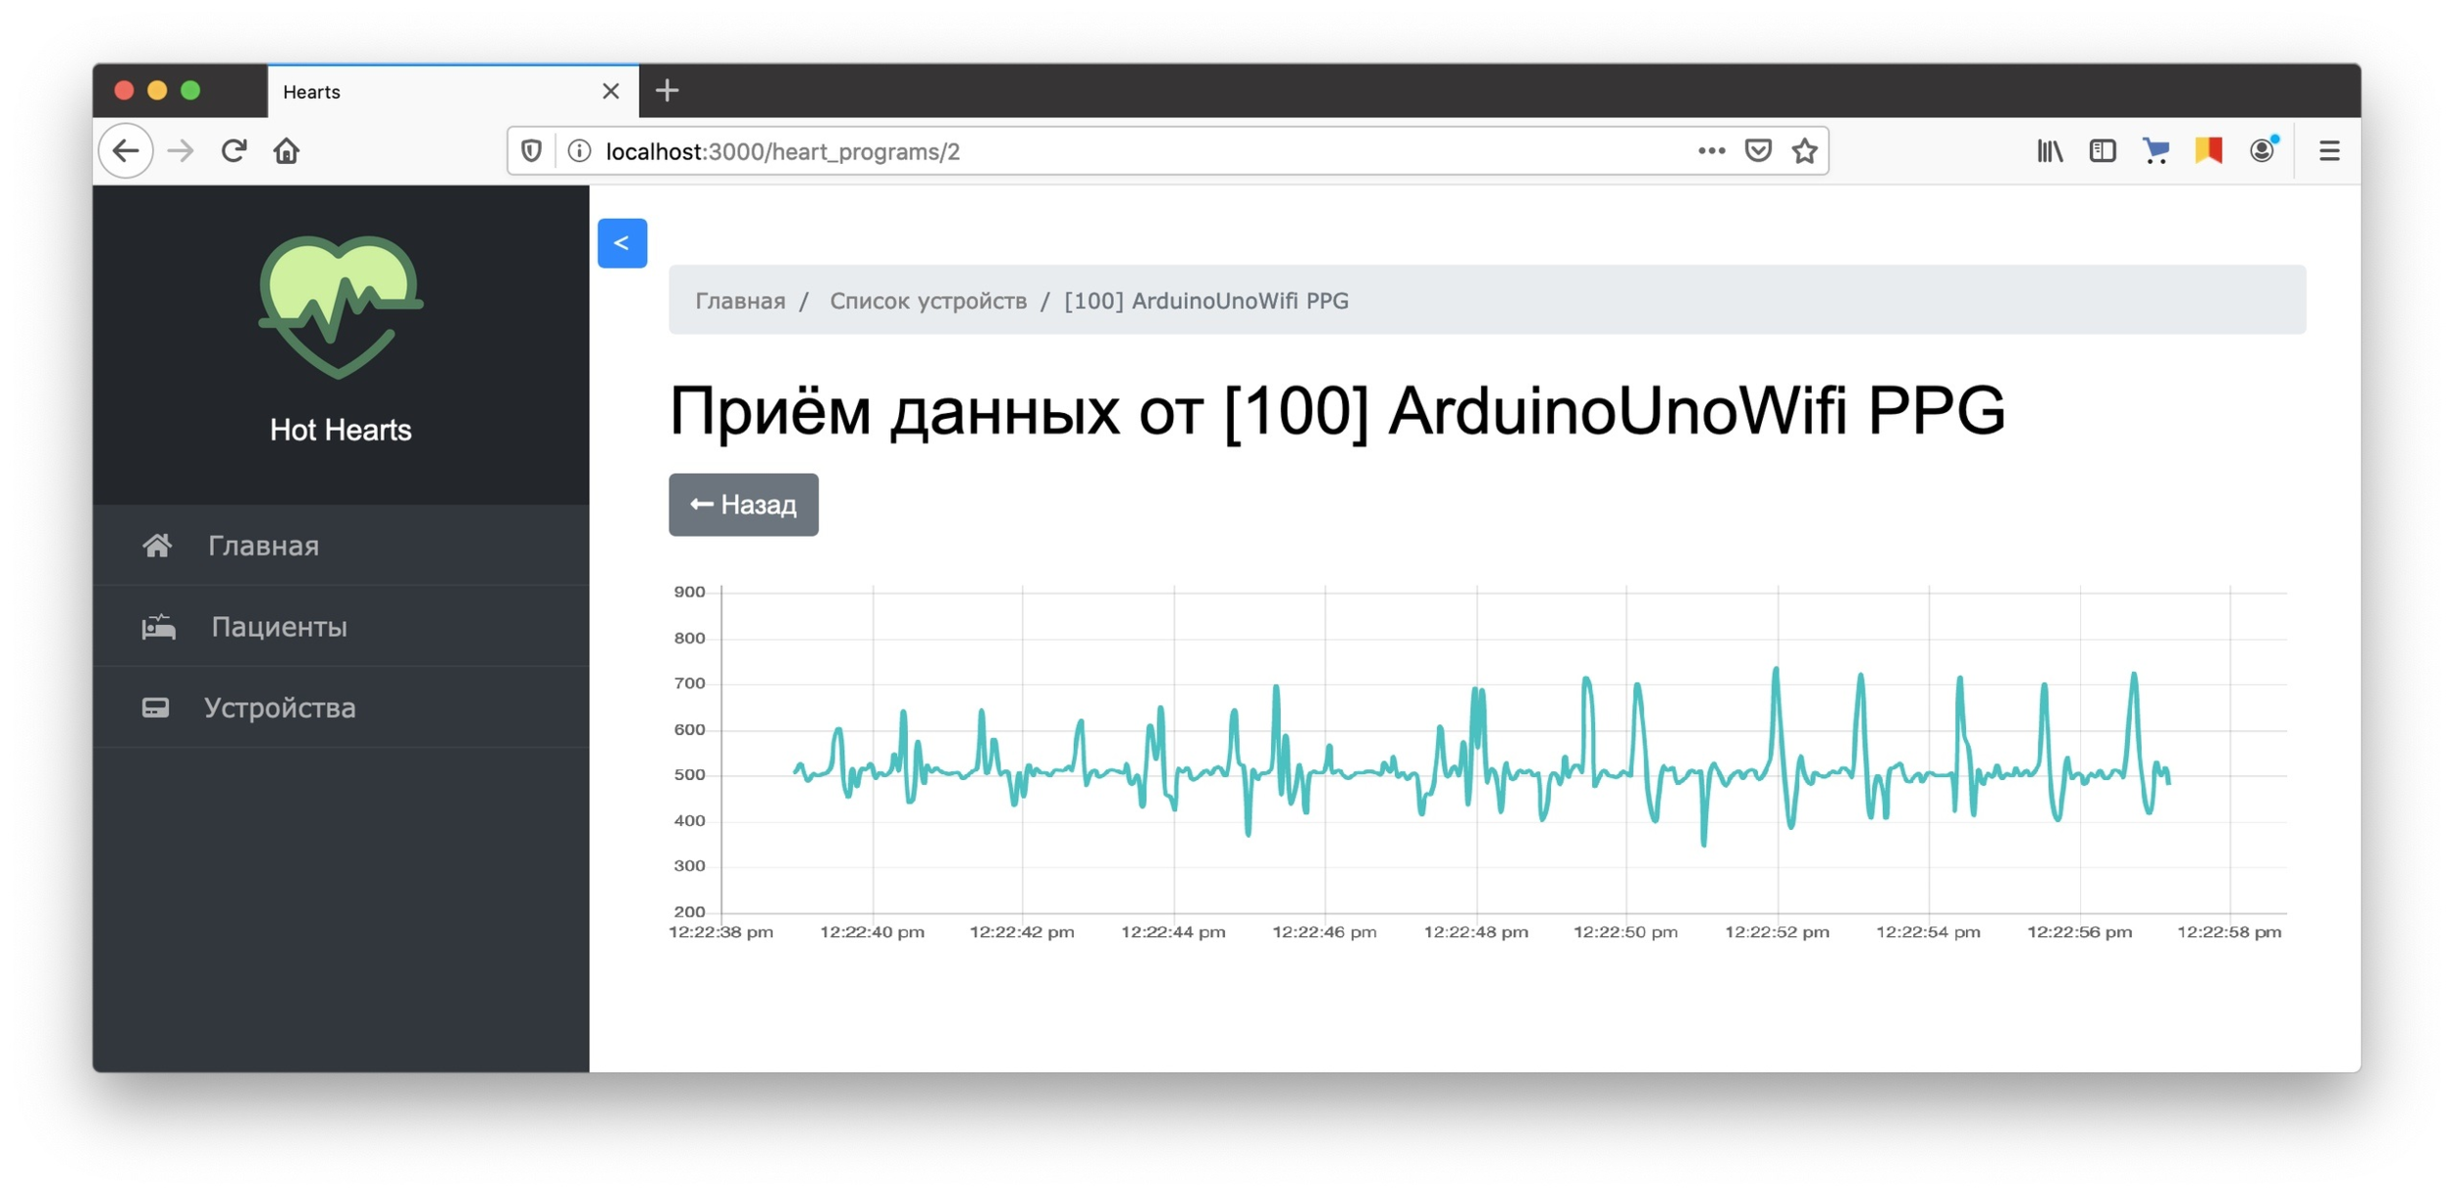Open the site information icon
Viewport: 2454px width, 1195px height.
click(x=579, y=151)
